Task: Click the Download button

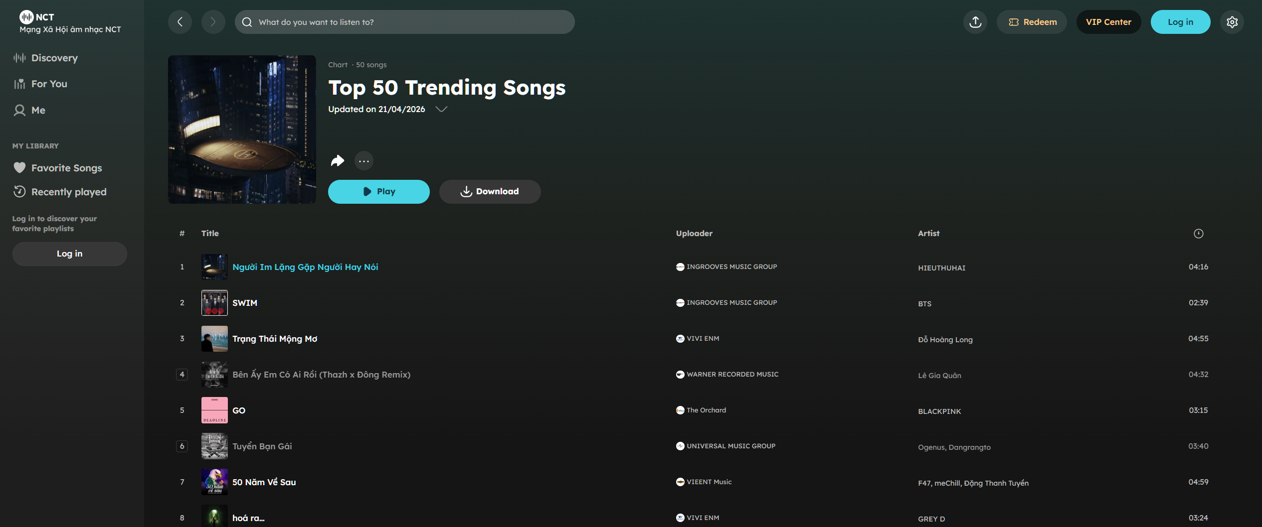Action: pos(490,192)
